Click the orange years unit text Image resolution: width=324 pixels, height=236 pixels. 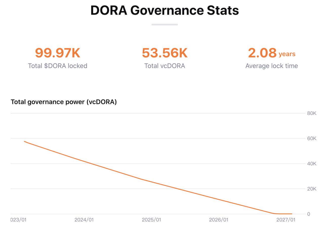click(x=287, y=54)
